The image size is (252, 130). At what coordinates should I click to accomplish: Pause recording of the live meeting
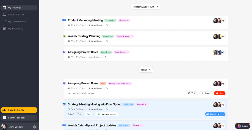point(206,93)
